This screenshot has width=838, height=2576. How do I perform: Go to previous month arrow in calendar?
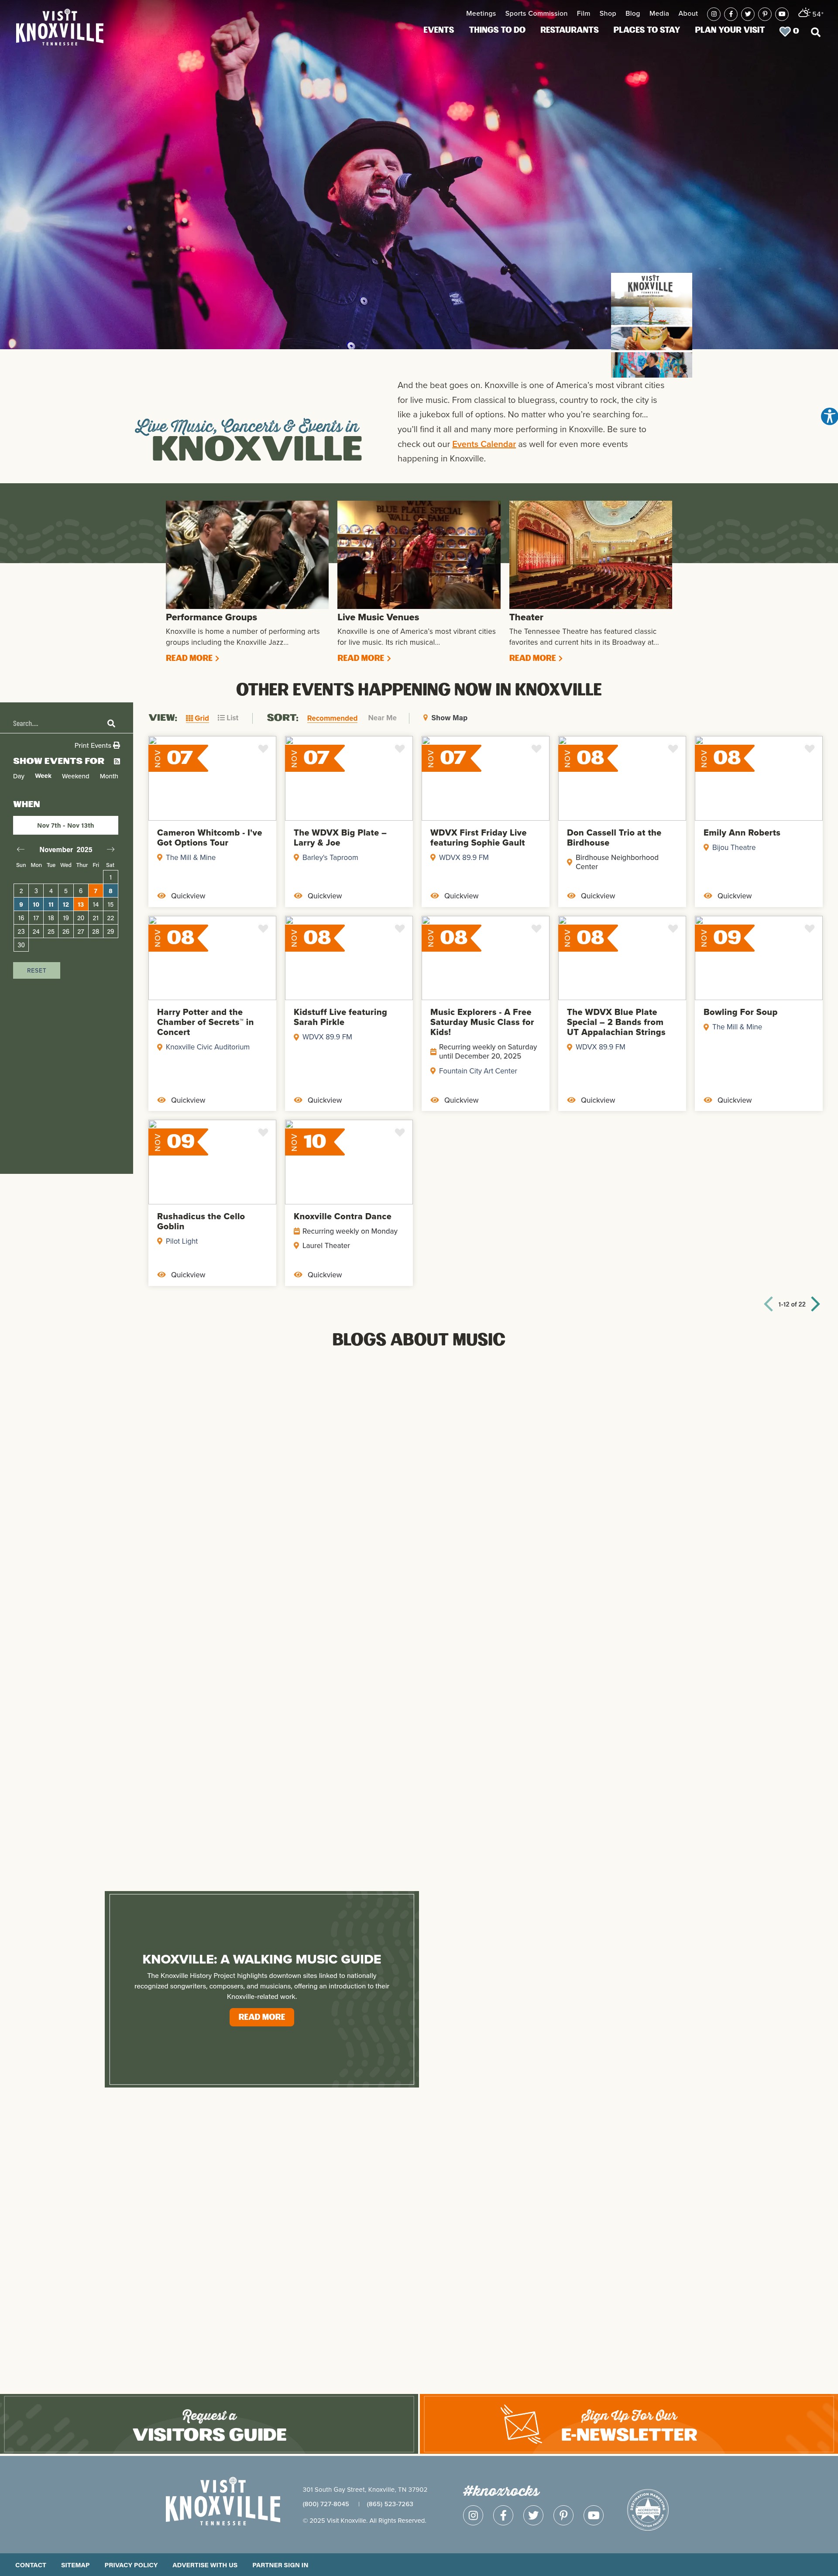[x=20, y=849]
